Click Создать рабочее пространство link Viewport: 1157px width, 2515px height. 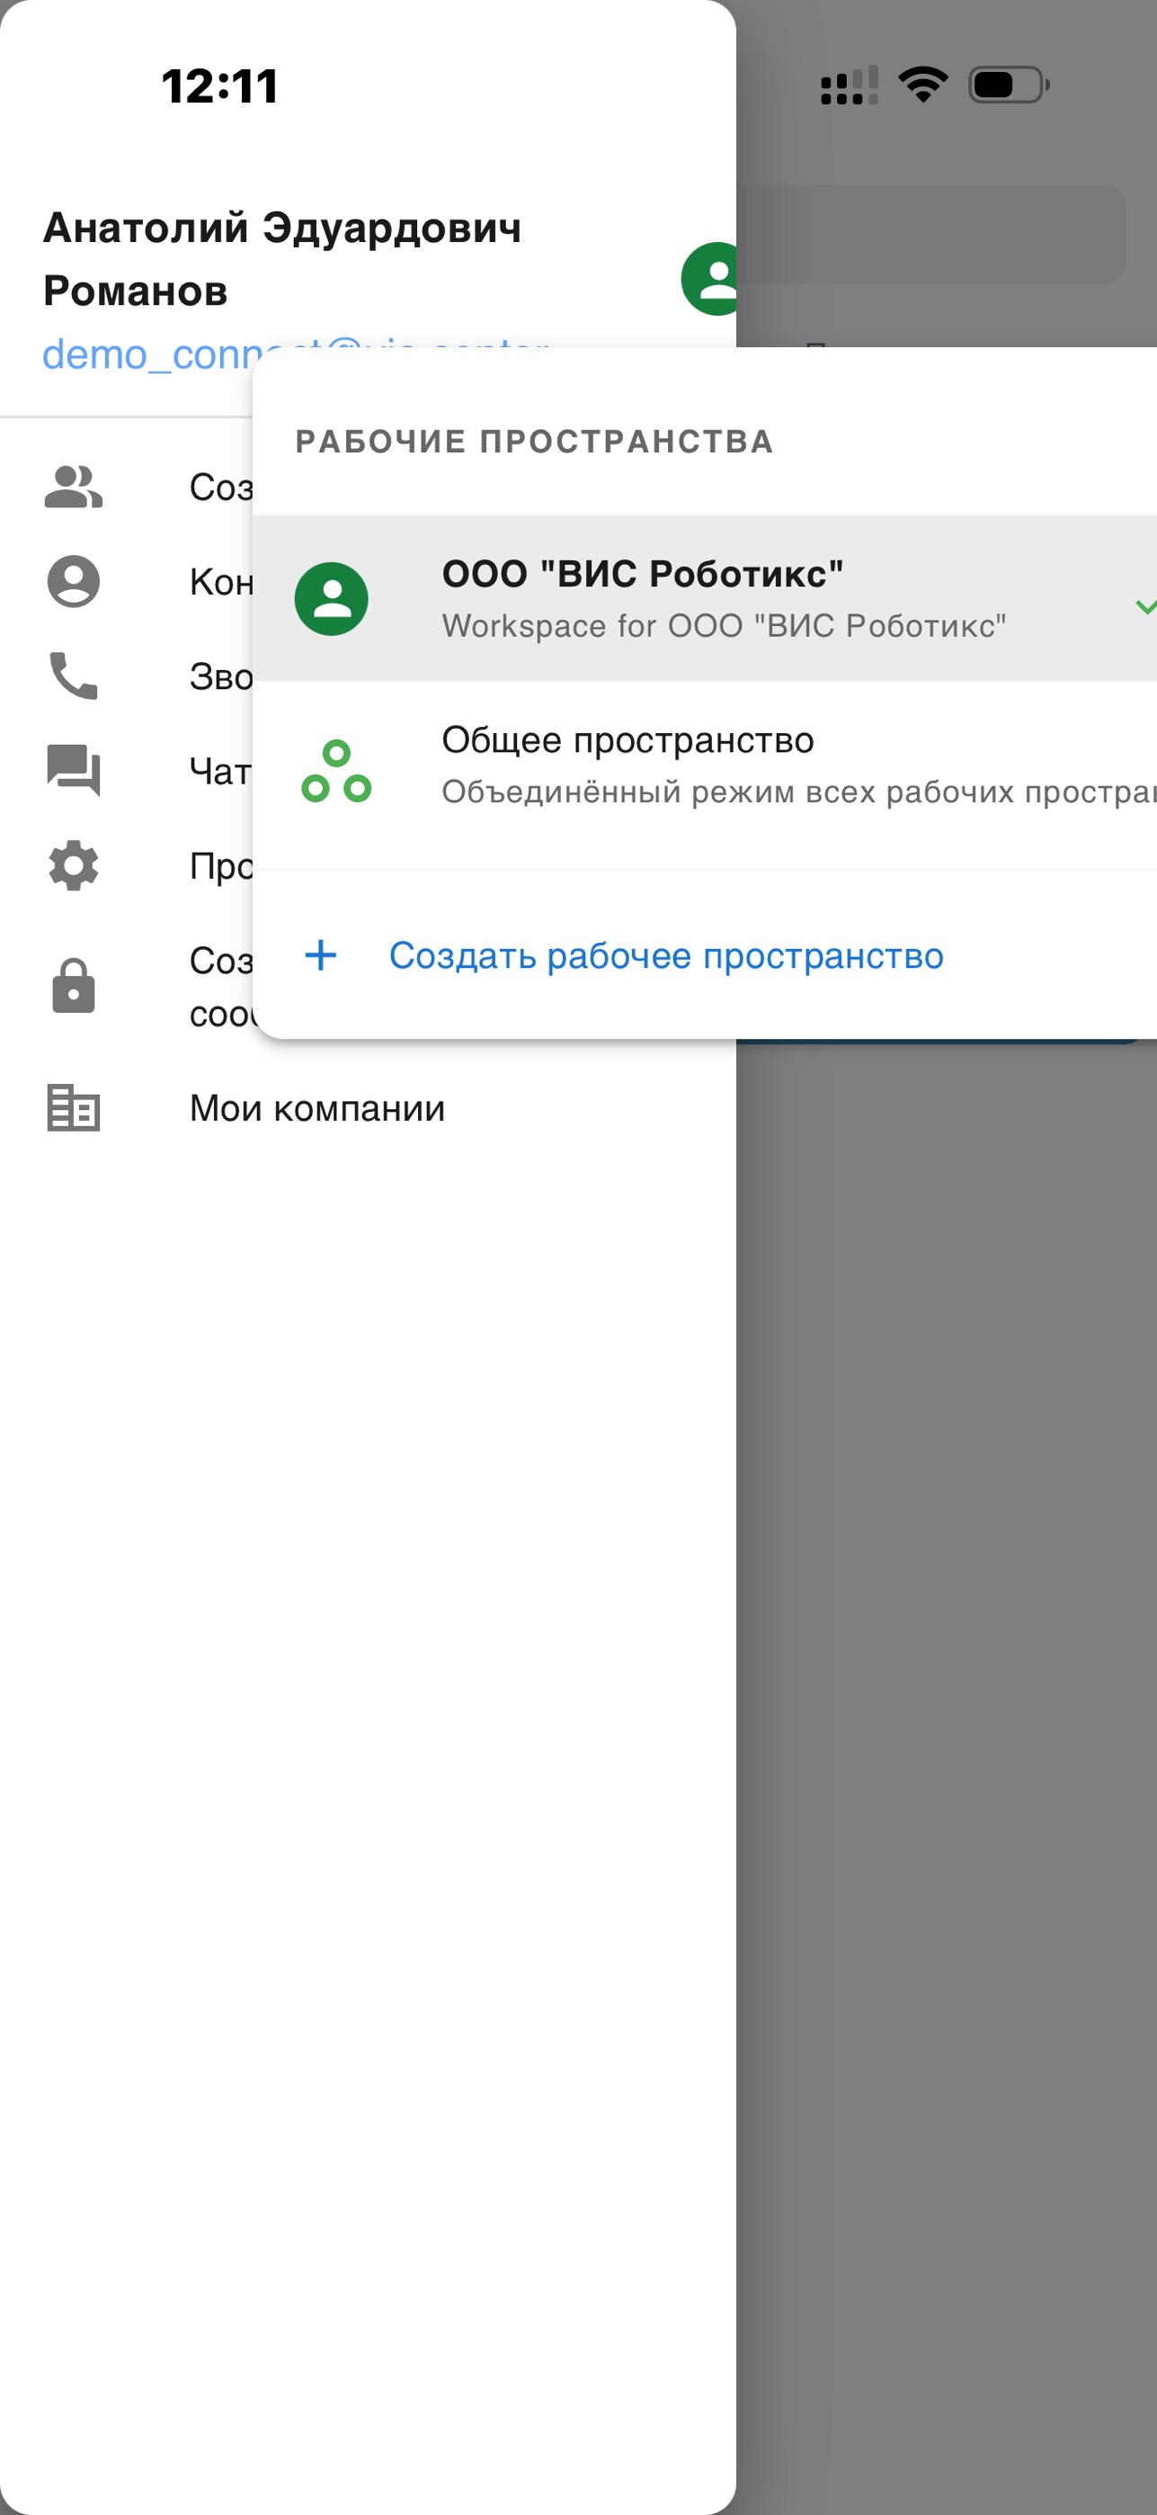[666, 956]
